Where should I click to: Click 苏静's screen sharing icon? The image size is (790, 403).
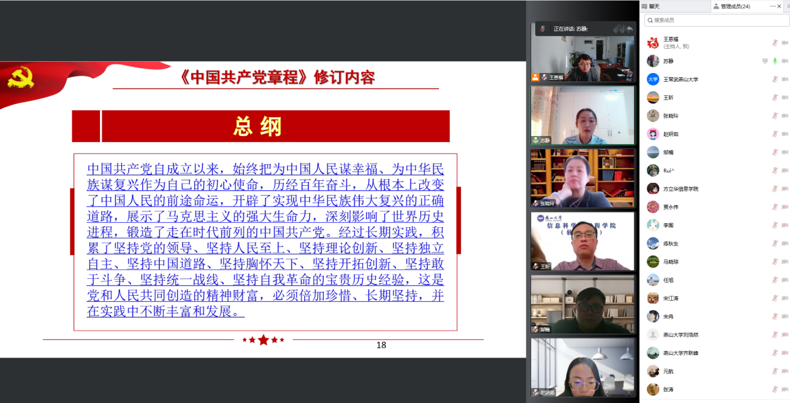[764, 61]
